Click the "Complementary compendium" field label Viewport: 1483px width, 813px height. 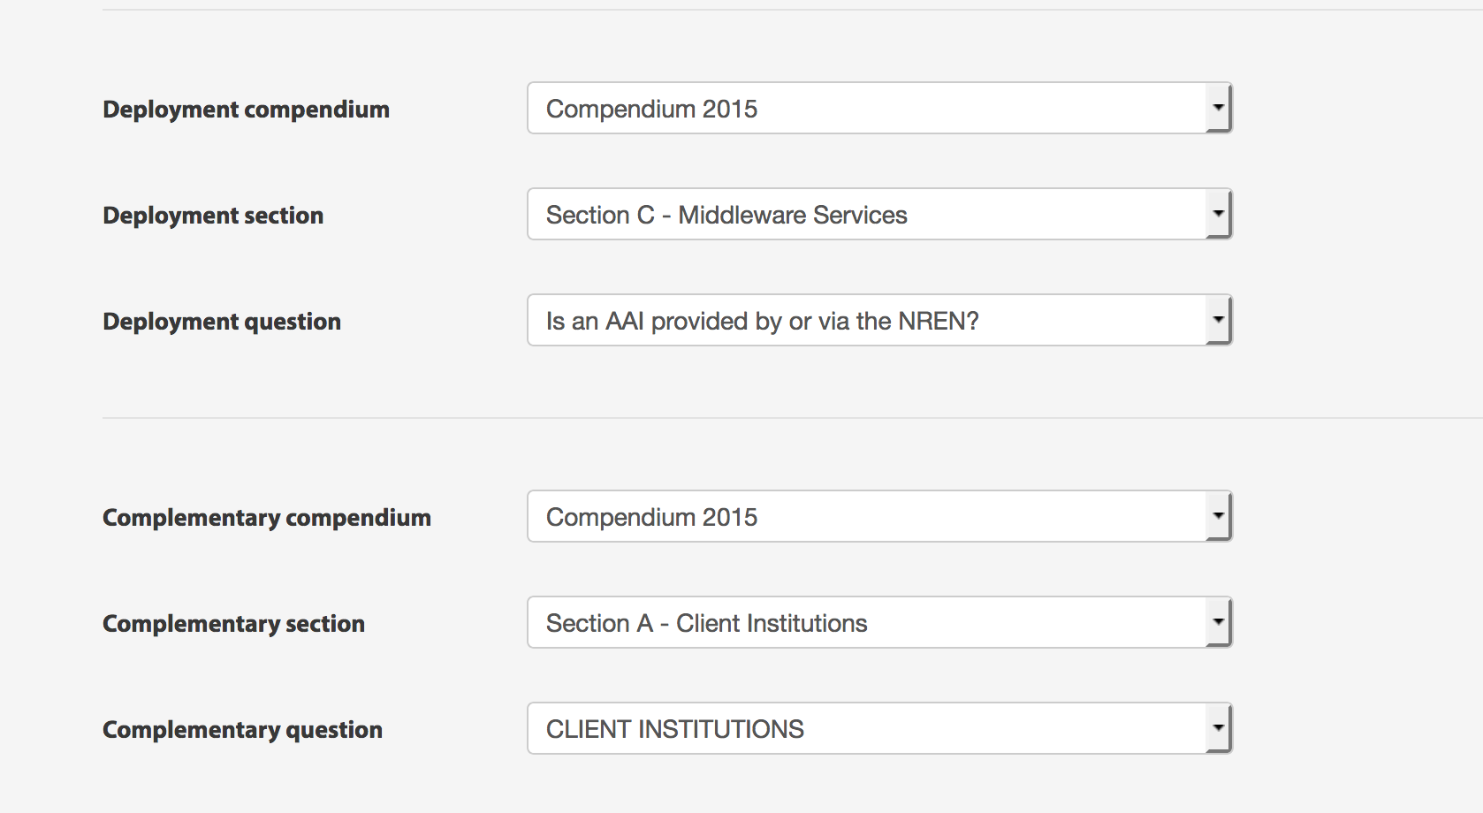(267, 518)
